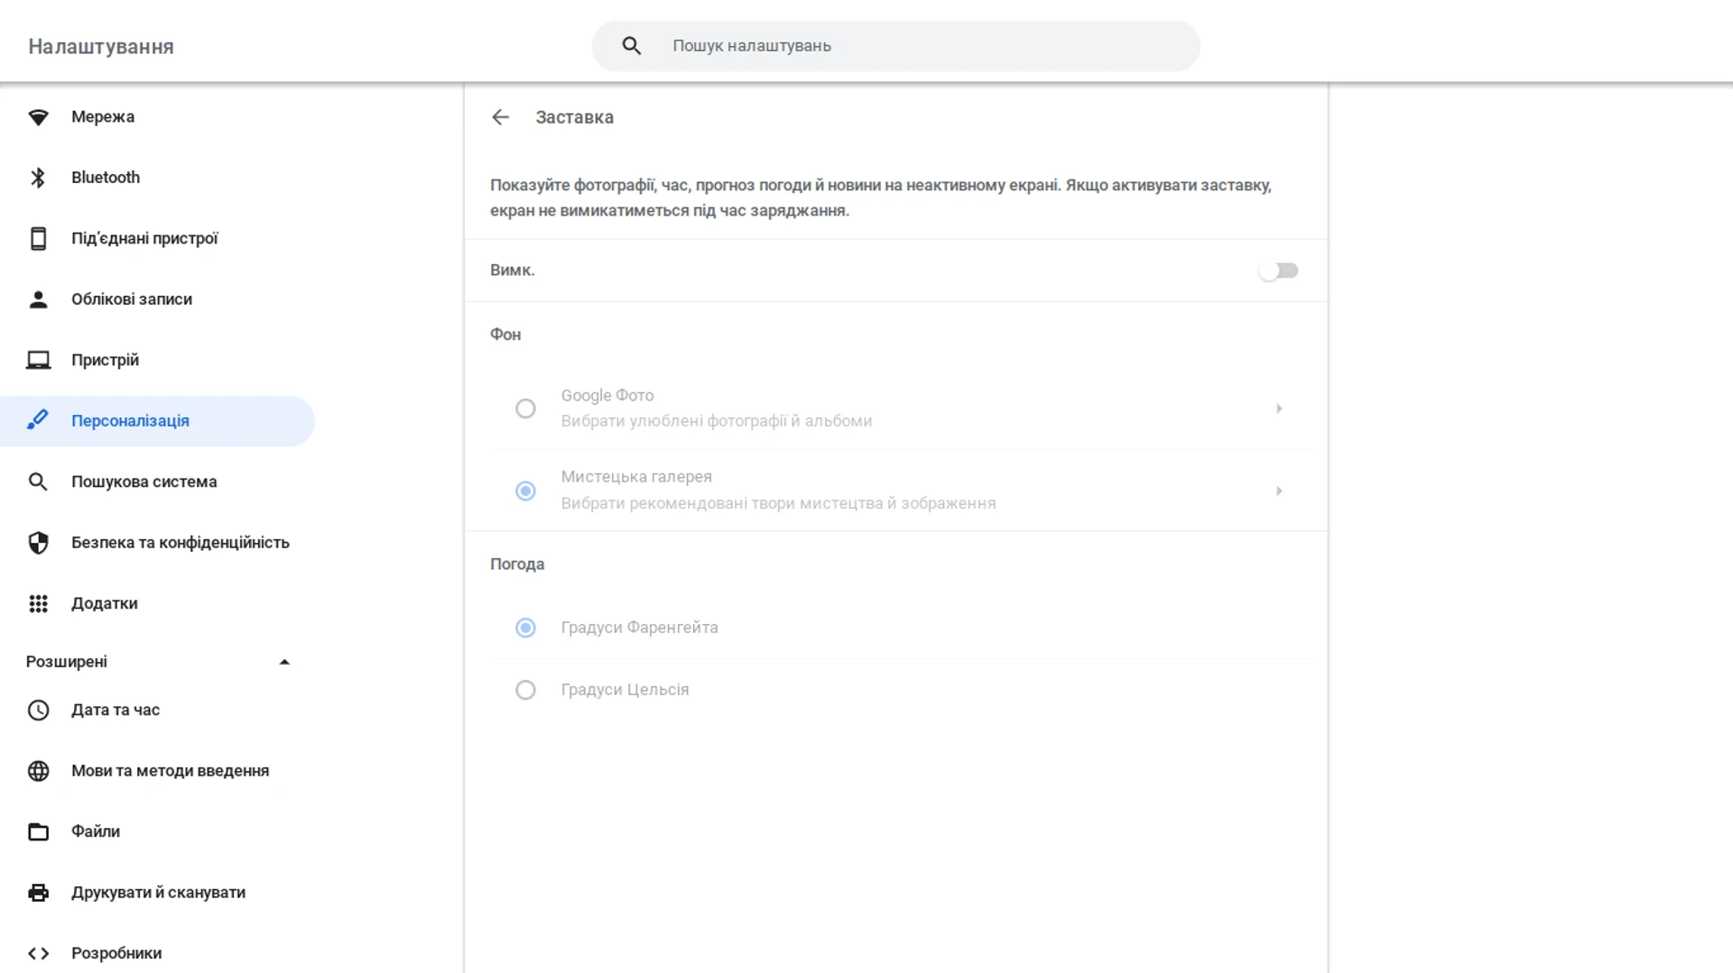Image resolution: width=1733 pixels, height=973 pixels.
Task: Click the apps grid icon for Додатки
Action: (38, 604)
